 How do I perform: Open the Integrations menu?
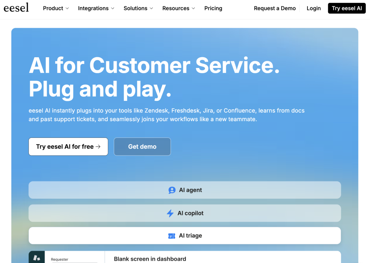[x=96, y=8]
